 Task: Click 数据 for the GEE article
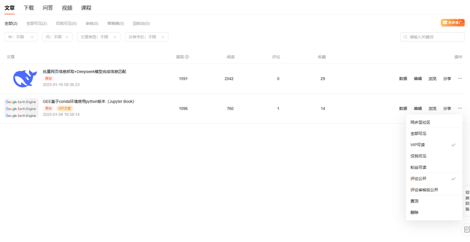pyautogui.click(x=403, y=109)
